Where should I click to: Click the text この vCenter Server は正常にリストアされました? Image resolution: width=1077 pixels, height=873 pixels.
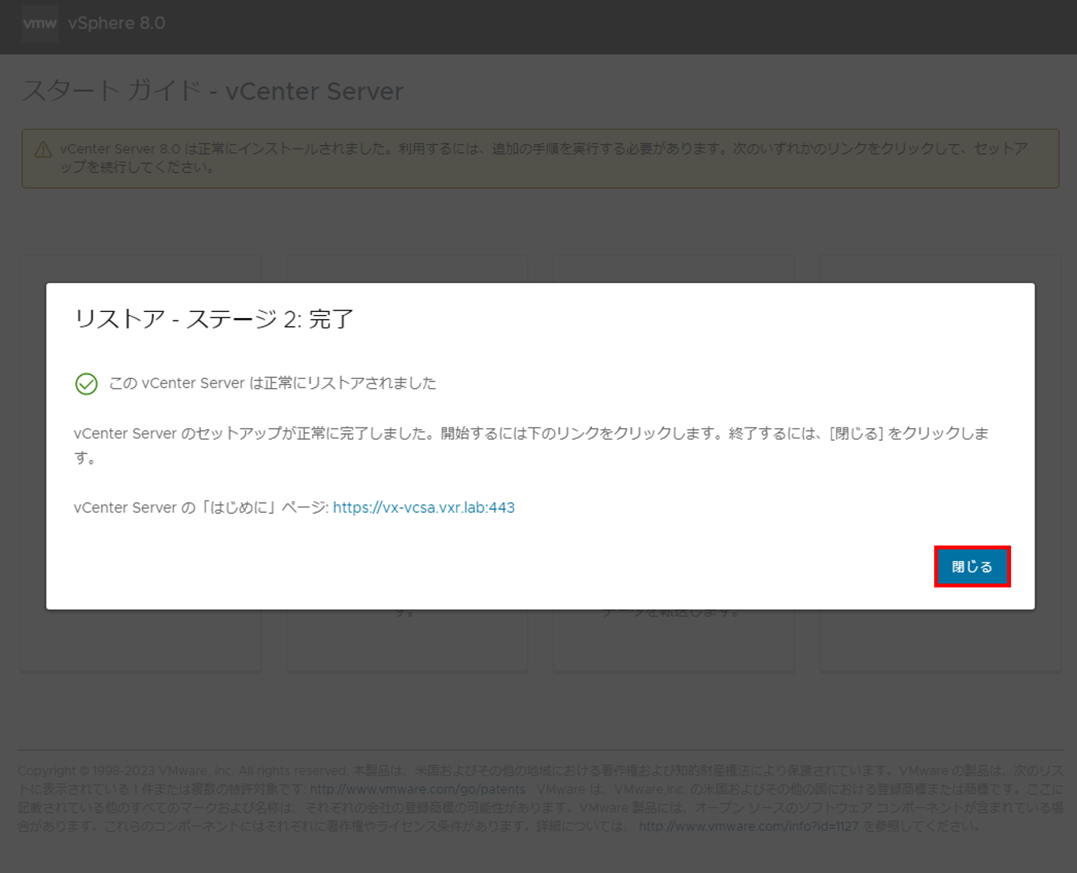(272, 383)
